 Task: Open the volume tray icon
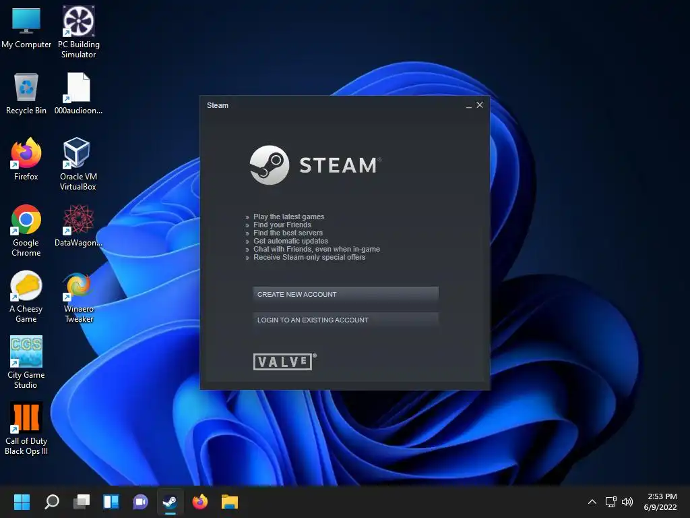pos(627,502)
